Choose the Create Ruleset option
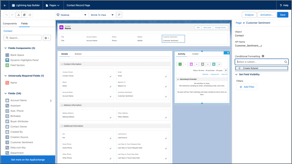292x164 pixels. pos(262,68)
